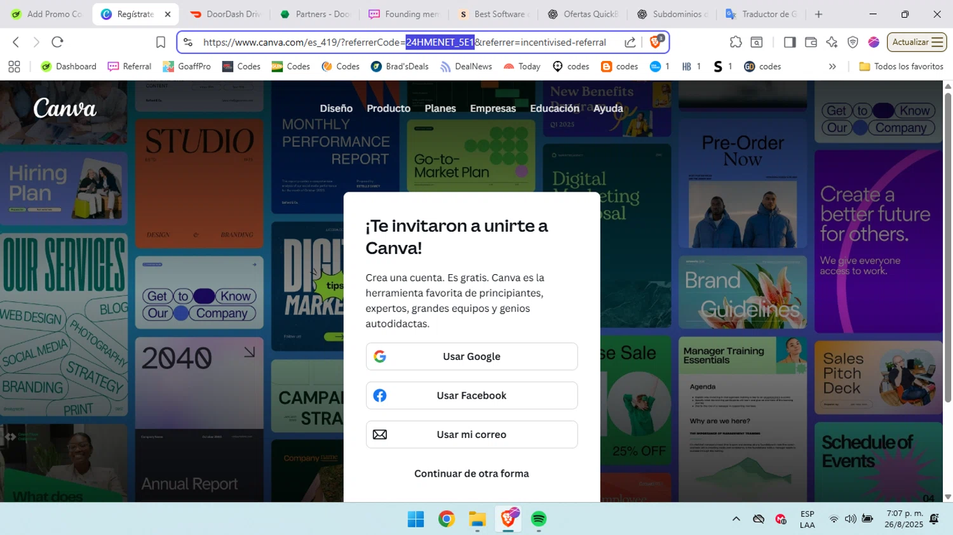Switch to the Ofertas QuickB tab

point(583,14)
